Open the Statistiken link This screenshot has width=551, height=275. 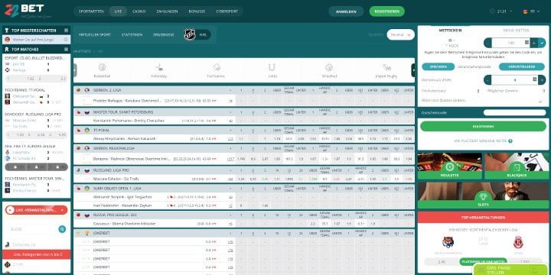click(x=132, y=34)
